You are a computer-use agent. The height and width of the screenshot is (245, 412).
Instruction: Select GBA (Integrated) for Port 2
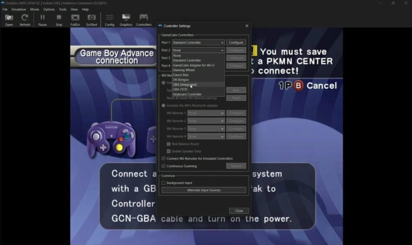pos(186,84)
